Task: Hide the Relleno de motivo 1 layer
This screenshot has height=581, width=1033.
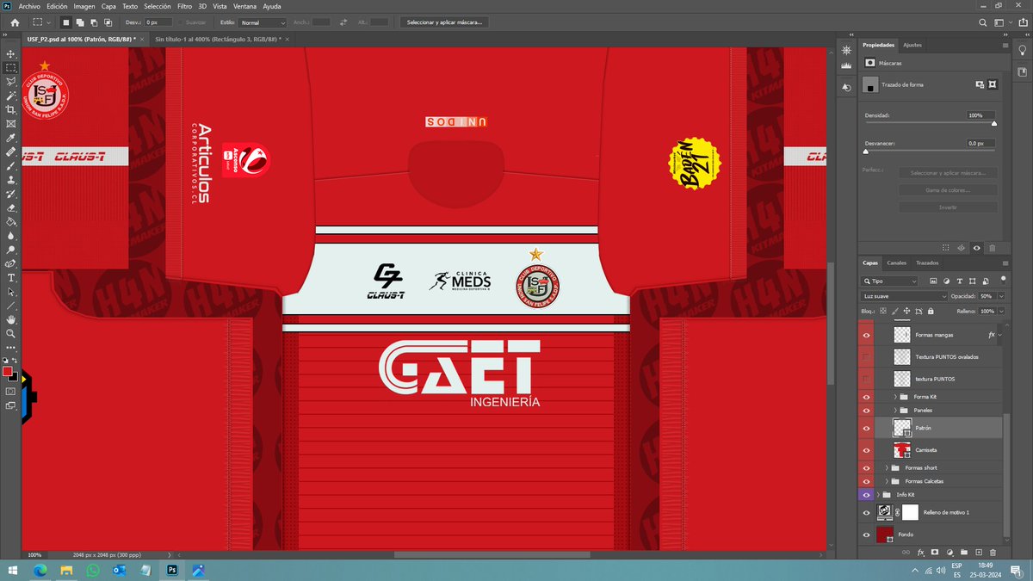Action: pyautogui.click(x=867, y=512)
